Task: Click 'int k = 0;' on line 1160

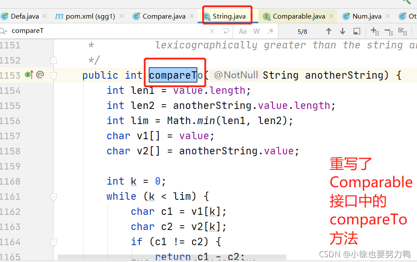Action: (x=136, y=182)
